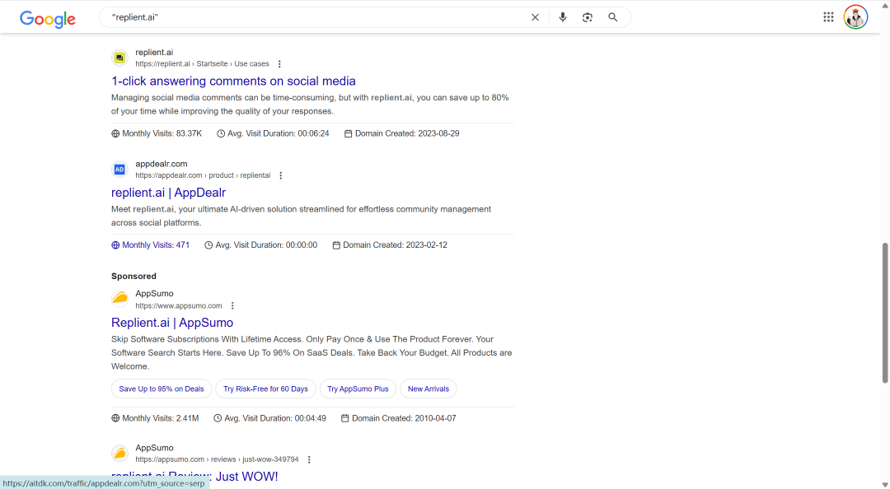The height and width of the screenshot is (489, 890).
Task: Click the 'AppSumo' site name under Sponsored
Action: coord(154,294)
